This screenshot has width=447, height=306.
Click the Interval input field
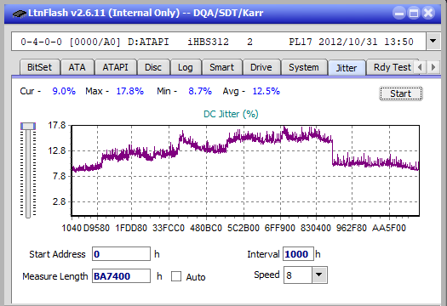[298, 254]
